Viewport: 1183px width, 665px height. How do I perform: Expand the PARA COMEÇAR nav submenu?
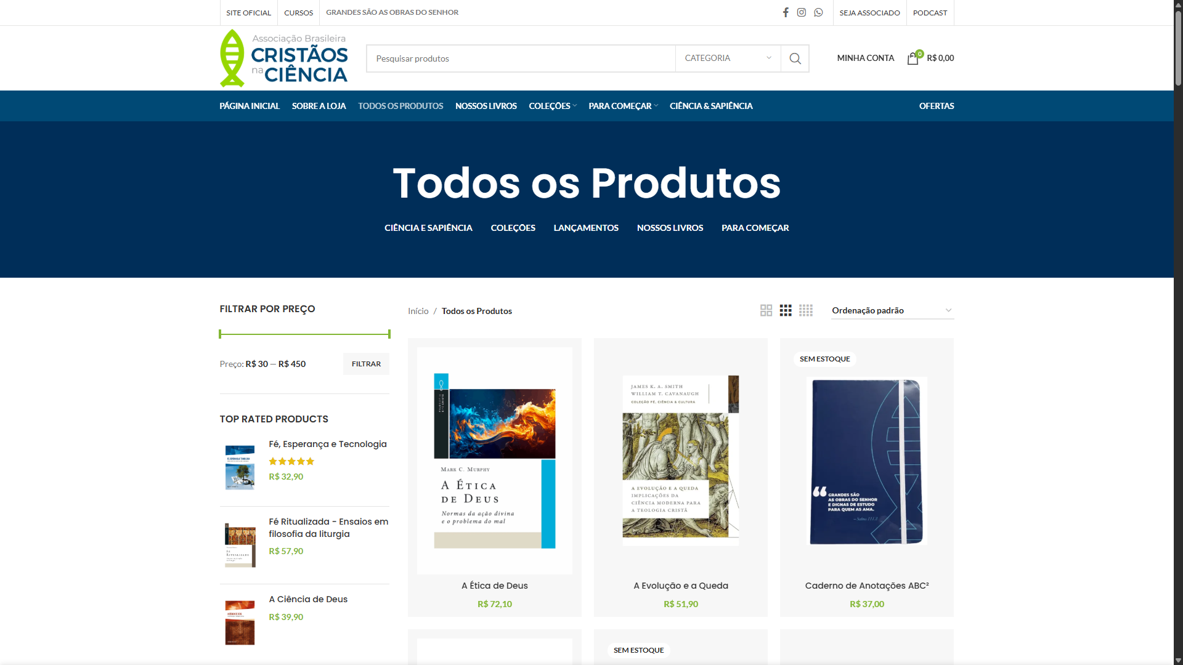click(x=623, y=106)
